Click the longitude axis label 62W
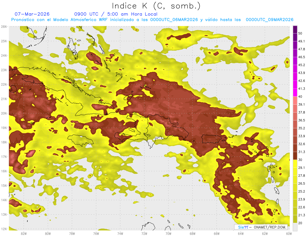Viewport: 307px width, 237px height. click(x=265, y=233)
